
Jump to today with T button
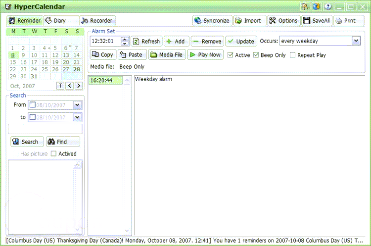point(60,86)
